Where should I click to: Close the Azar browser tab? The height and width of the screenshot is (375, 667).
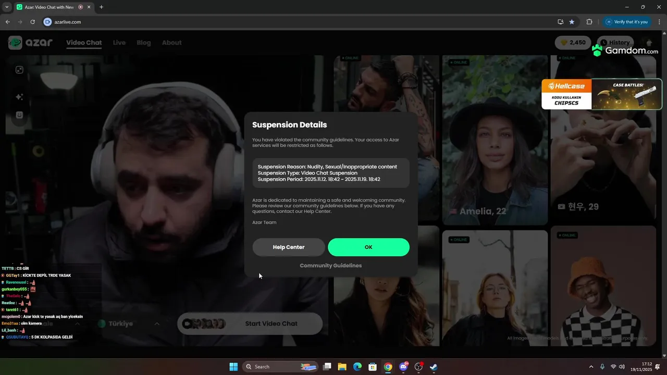[90, 7]
